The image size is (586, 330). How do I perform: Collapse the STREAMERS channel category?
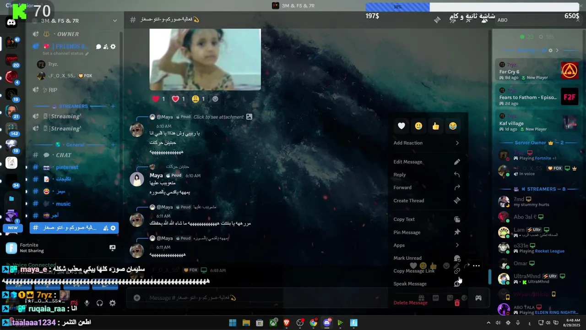pyautogui.click(x=73, y=106)
